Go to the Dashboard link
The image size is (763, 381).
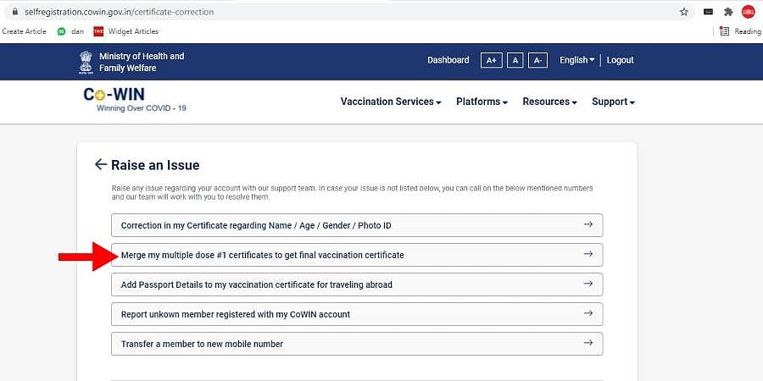448,60
